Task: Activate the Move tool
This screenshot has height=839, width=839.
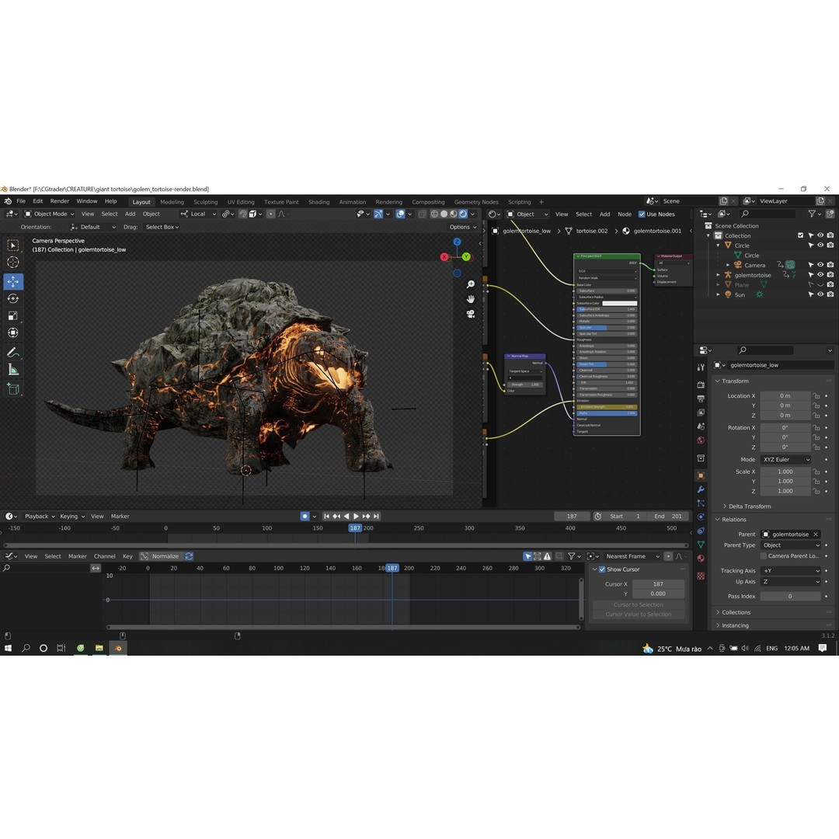Action: click(13, 281)
